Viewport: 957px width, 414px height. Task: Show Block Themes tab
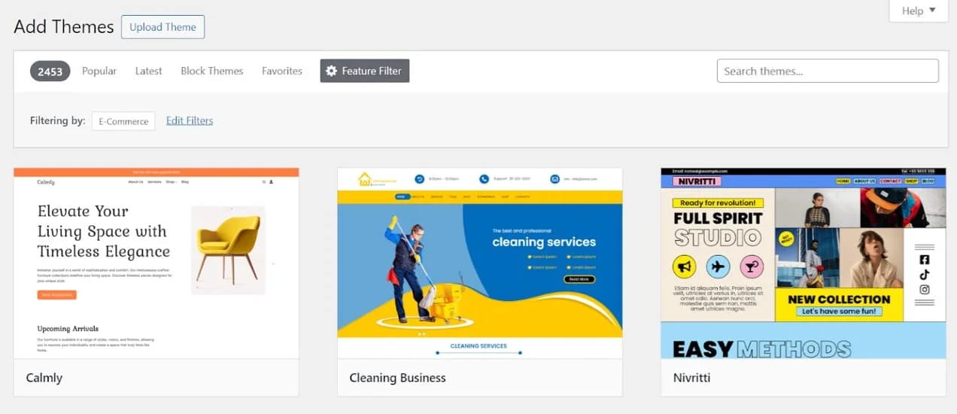[211, 71]
